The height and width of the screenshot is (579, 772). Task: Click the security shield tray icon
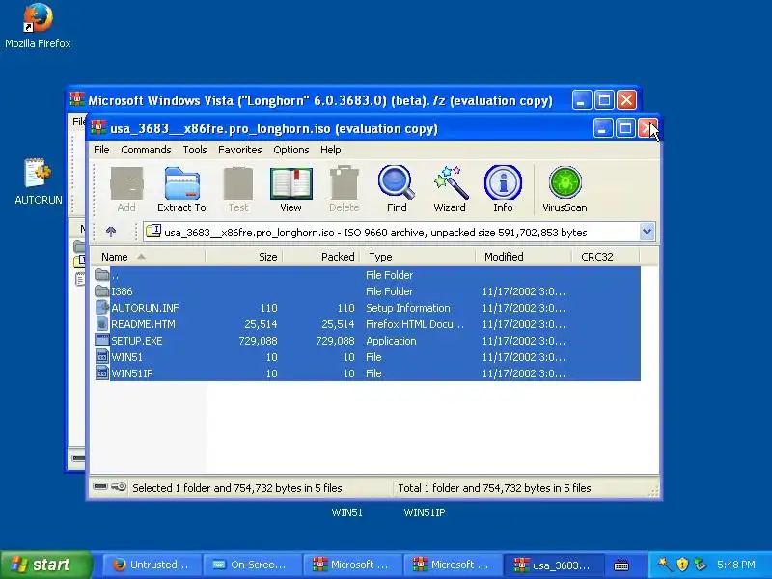(x=682, y=565)
